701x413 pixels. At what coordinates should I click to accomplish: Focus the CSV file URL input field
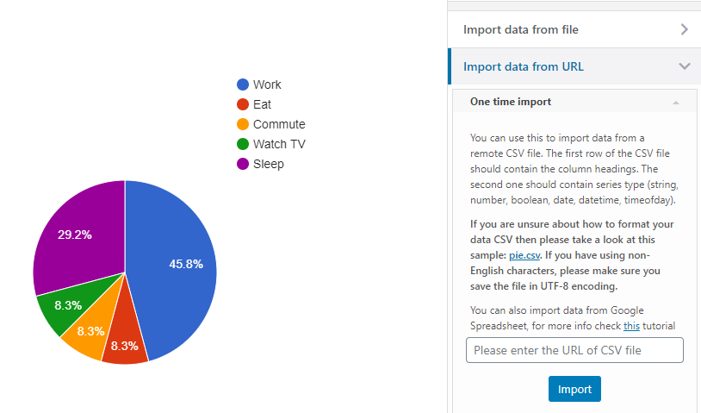574,350
